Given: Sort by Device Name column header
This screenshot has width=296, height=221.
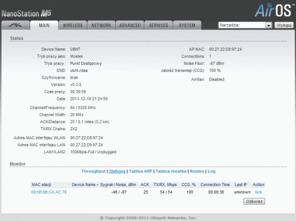Looking at the screenshot, I should (x=85, y=185).
